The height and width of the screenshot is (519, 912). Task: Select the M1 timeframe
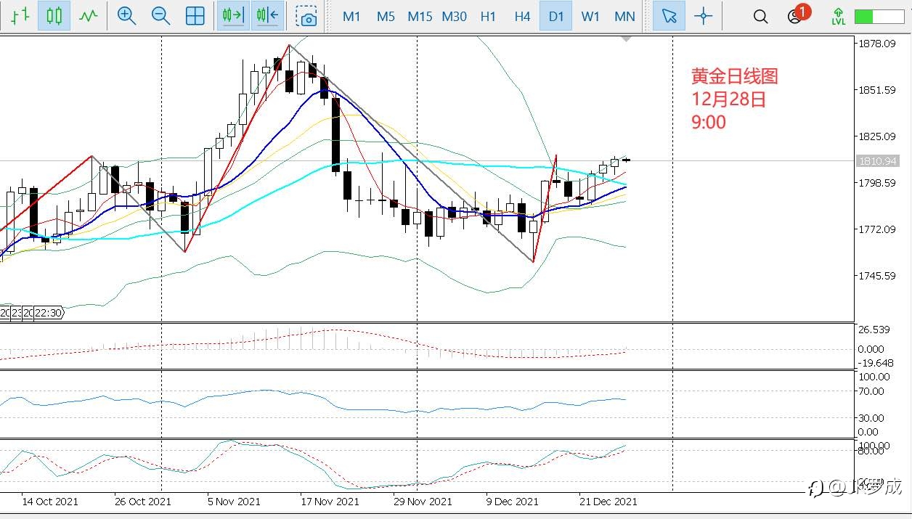tap(351, 16)
